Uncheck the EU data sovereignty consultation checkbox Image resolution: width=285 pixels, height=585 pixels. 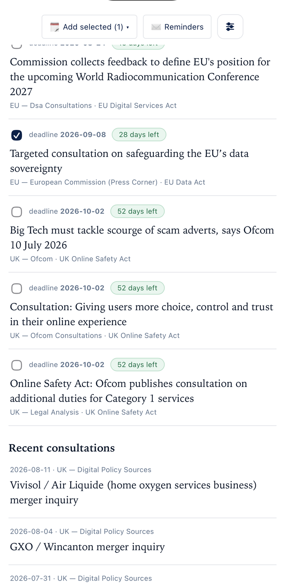(x=16, y=135)
